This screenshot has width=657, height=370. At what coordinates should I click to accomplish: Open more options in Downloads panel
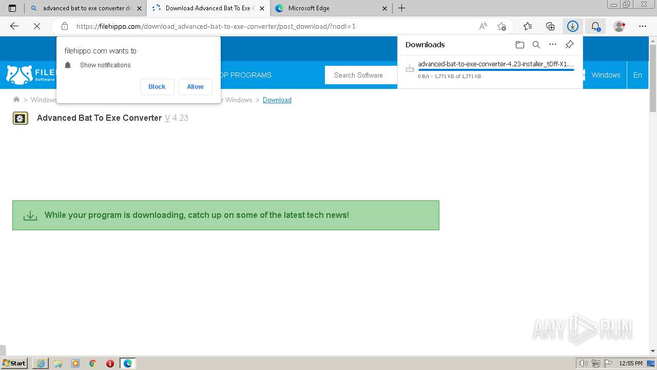[x=553, y=45]
